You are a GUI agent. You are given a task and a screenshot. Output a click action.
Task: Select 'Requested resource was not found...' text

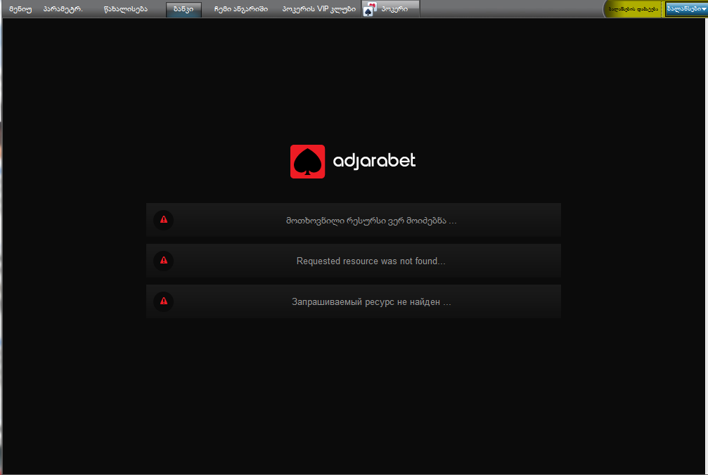coord(371,261)
